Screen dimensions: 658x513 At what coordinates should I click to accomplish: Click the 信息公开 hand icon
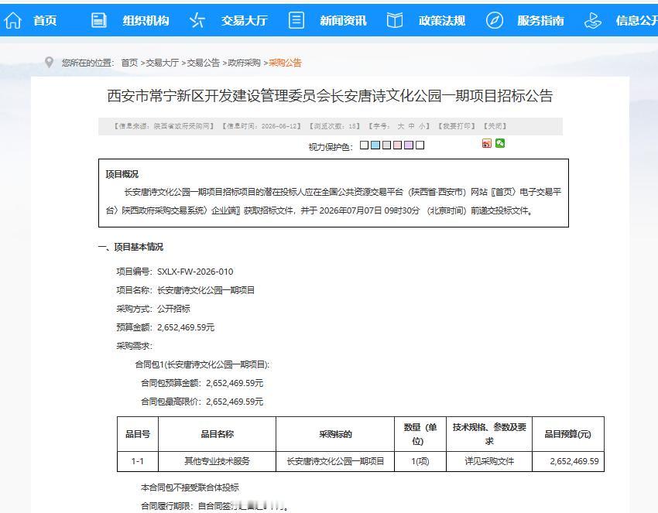click(592, 20)
